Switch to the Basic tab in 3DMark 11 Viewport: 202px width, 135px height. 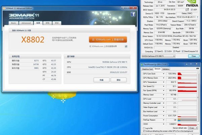coord(13,23)
